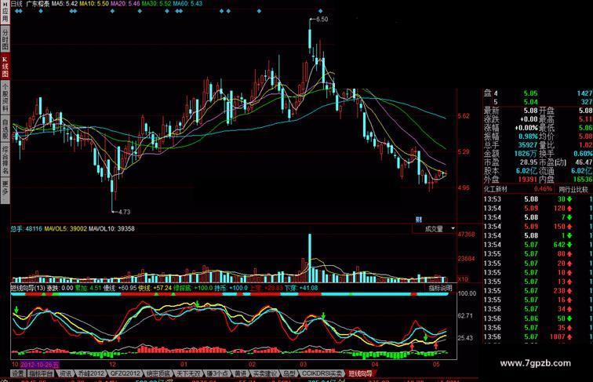
Task: Click the MA10: 5.50 label
Action: (x=94, y=4)
